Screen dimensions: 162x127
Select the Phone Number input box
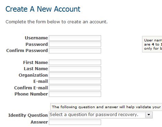click(75, 94)
